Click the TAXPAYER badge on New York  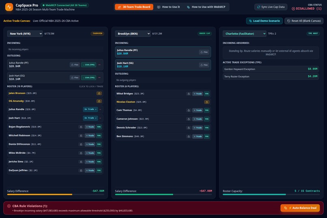(97, 33)
